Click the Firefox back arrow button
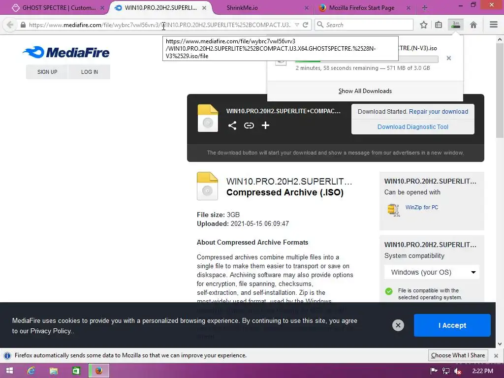Screen dimensions: 504x378 (10, 25)
